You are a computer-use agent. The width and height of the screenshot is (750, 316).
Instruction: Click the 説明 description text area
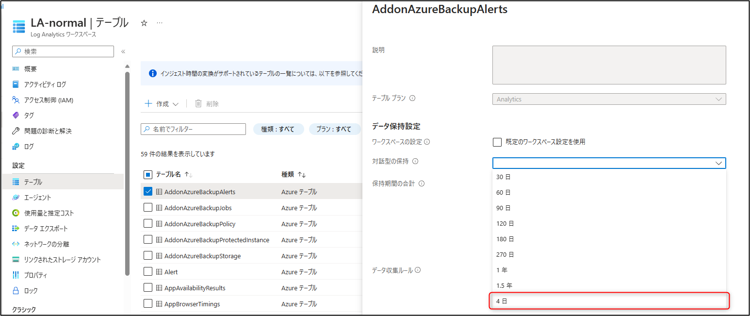609,65
